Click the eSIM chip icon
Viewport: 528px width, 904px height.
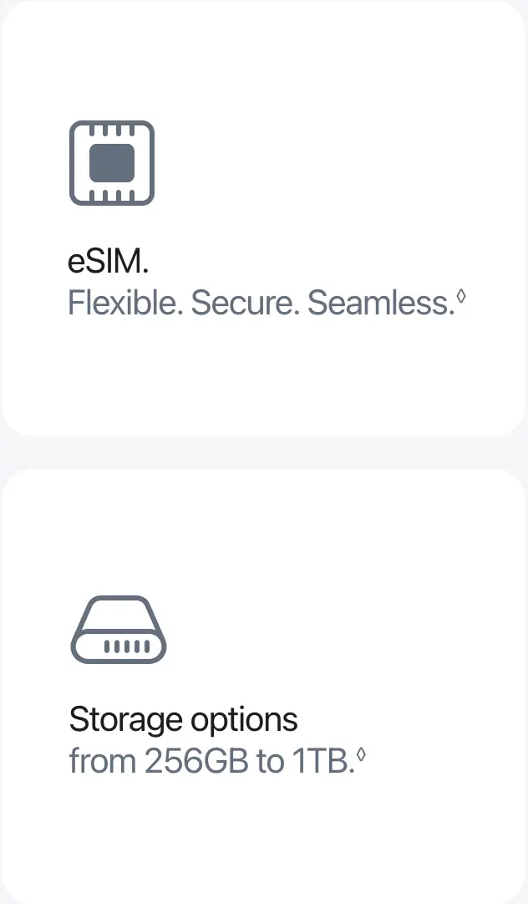coord(112,163)
